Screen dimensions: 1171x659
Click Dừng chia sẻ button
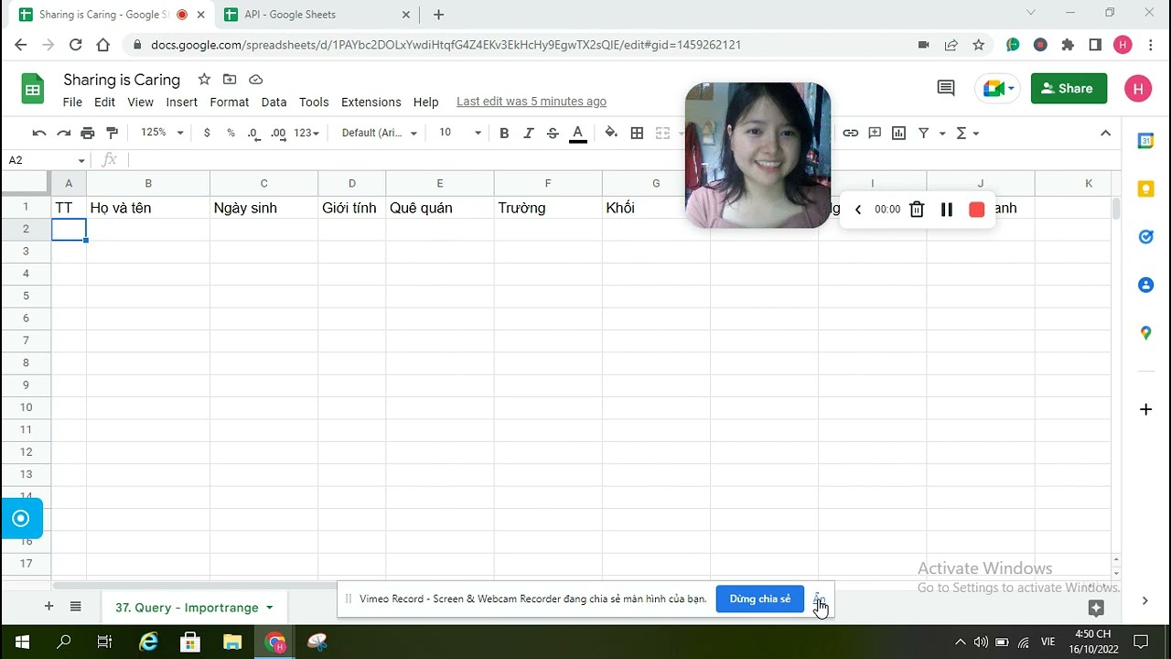pyautogui.click(x=760, y=599)
